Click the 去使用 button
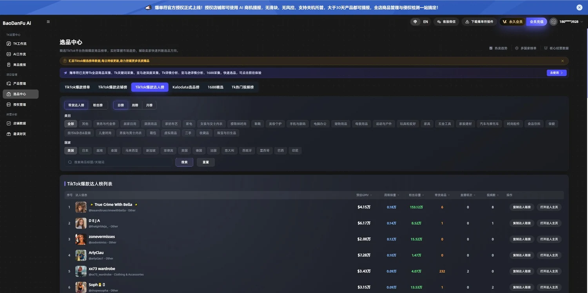The image size is (588, 293). 557,73
